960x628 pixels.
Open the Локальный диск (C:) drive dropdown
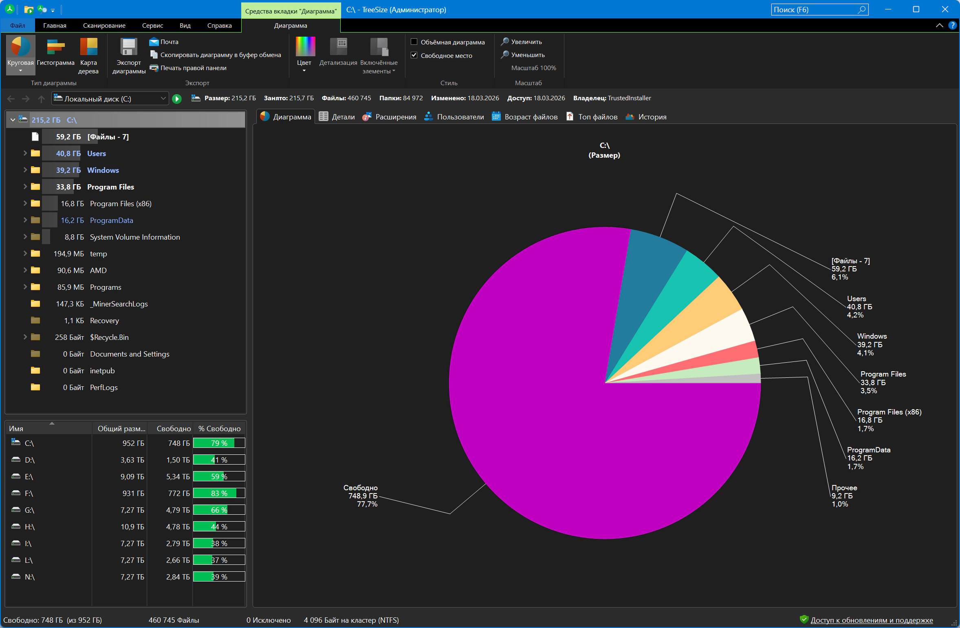163,99
